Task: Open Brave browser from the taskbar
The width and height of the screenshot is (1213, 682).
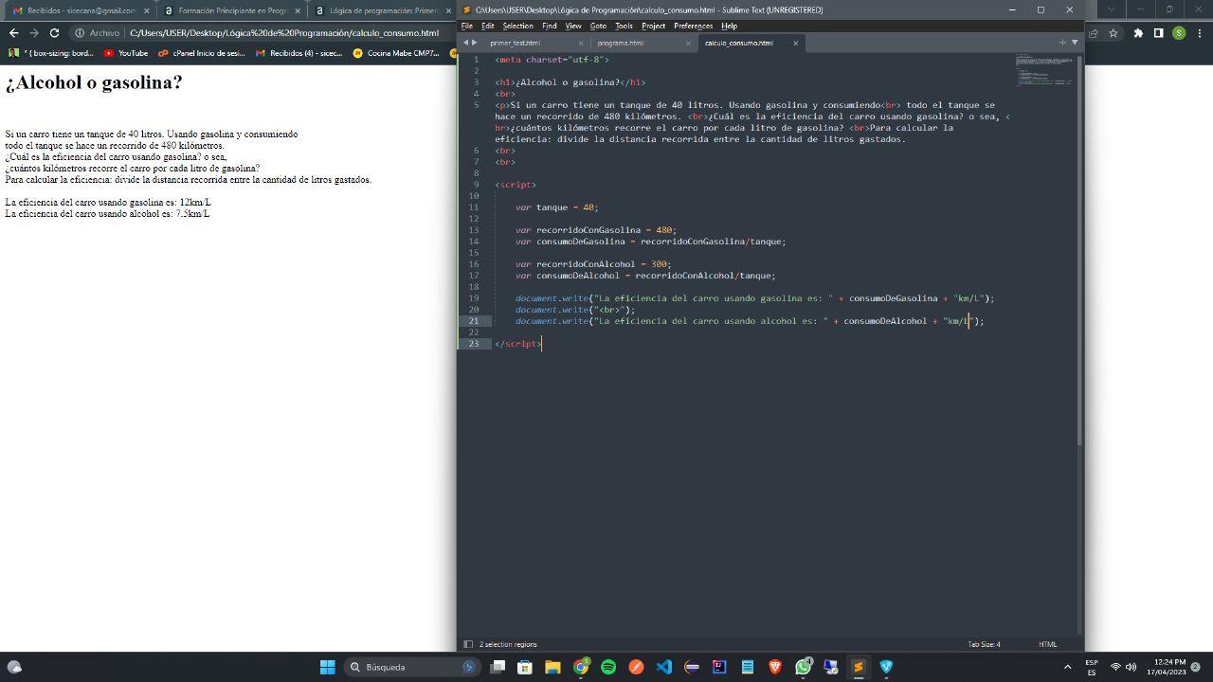Action: (775, 667)
